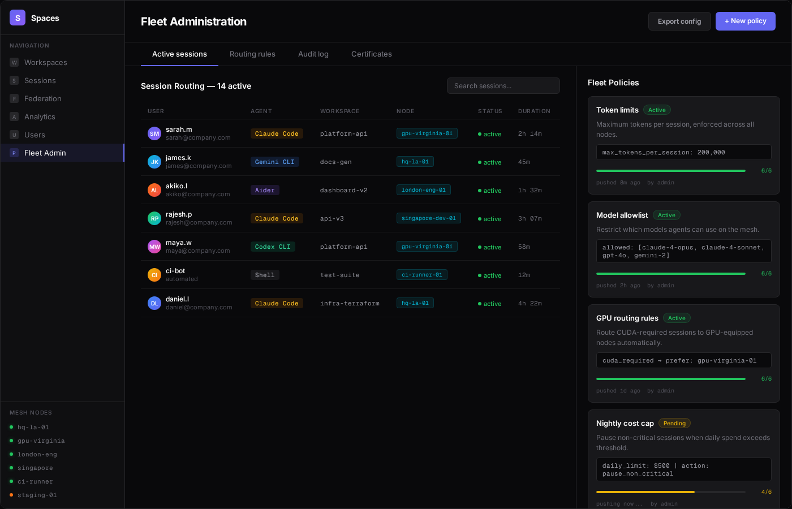Select the Fleet Admin sidebar icon

coord(14,153)
